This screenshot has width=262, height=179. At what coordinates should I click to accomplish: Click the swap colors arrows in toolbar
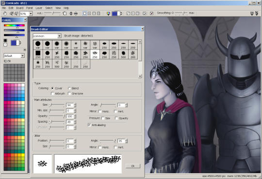pyautogui.click(x=121, y=14)
